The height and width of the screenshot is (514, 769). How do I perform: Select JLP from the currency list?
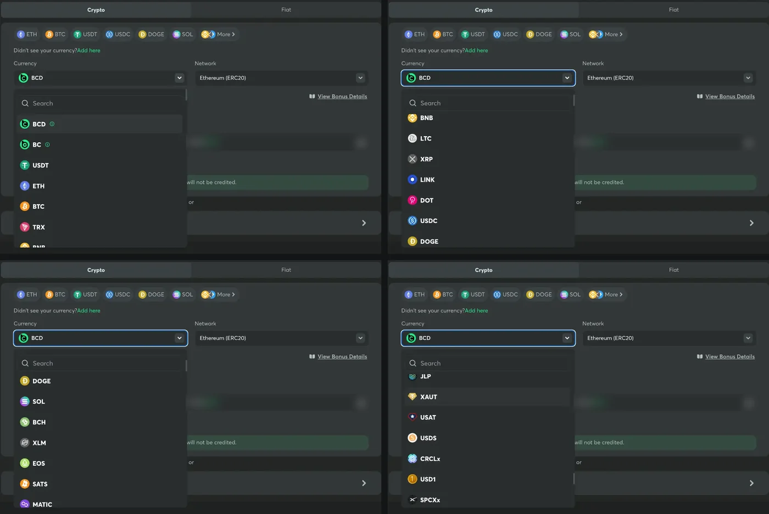pyautogui.click(x=488, y=376)
